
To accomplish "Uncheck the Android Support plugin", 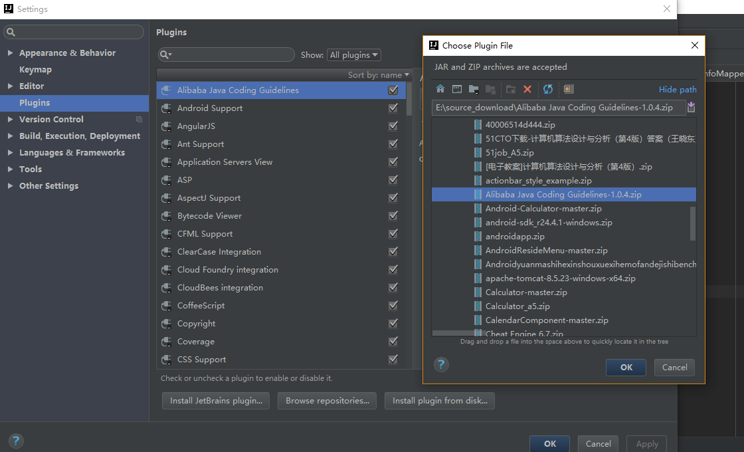I will (x=393, y=108).
